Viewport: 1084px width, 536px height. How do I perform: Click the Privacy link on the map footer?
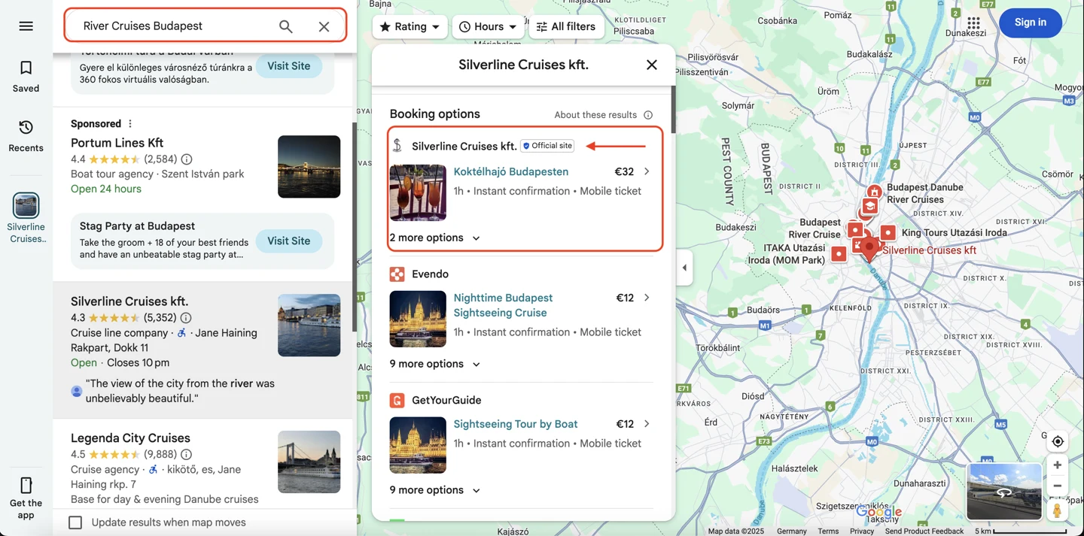click(862, 531)
